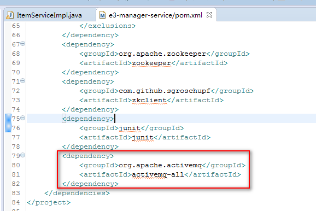Screen dimensions: 316x211
Task: Collapse the dependency block at line 75
Action: click(x=23, y=118)
